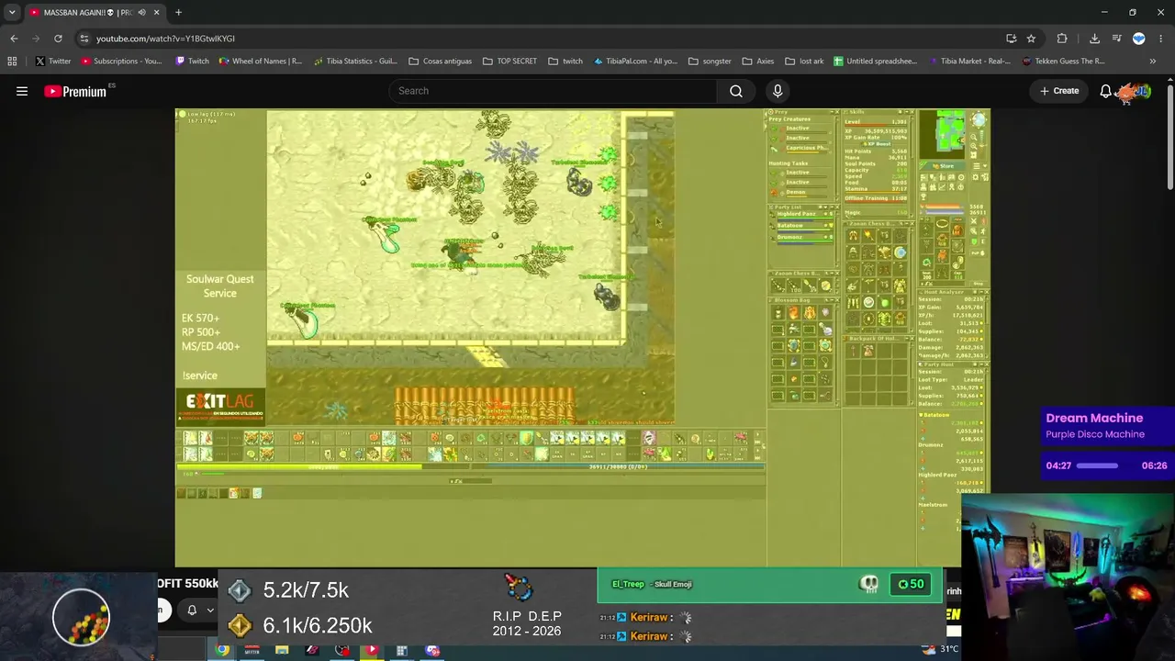Show the hidden bookmarks overflow chevron
This screenshot has height=661, width=1175.
(1153, 62)
